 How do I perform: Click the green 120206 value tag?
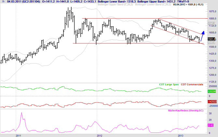tap(211, 91)
